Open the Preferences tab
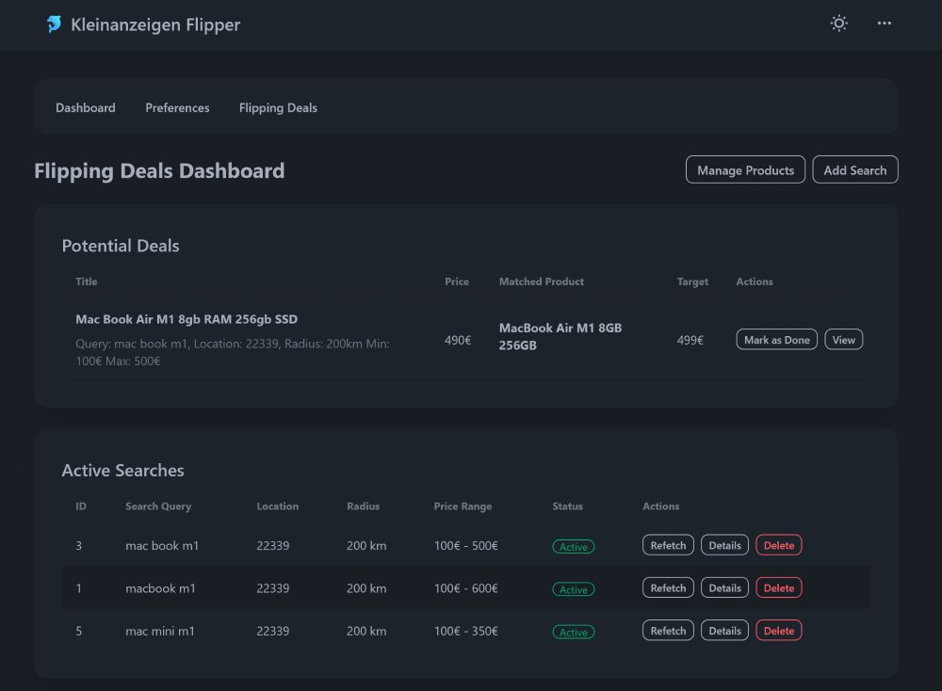The height and width of the screenshot is (691, 942). pyautogui.click(x=177, y=107)
